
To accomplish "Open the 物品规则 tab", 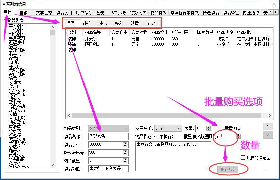I will point(63,13).
